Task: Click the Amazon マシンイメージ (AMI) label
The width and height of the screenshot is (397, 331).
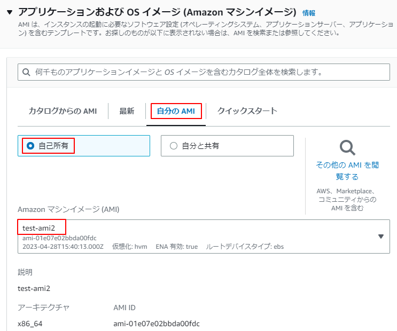Action: pos(68,209)
